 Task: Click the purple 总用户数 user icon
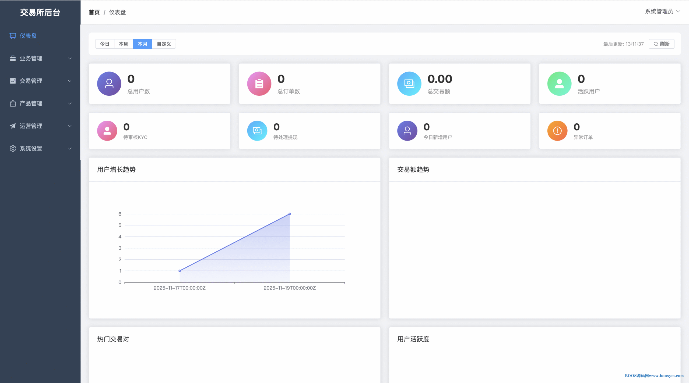pyautogui.click(x=109, y=84)
